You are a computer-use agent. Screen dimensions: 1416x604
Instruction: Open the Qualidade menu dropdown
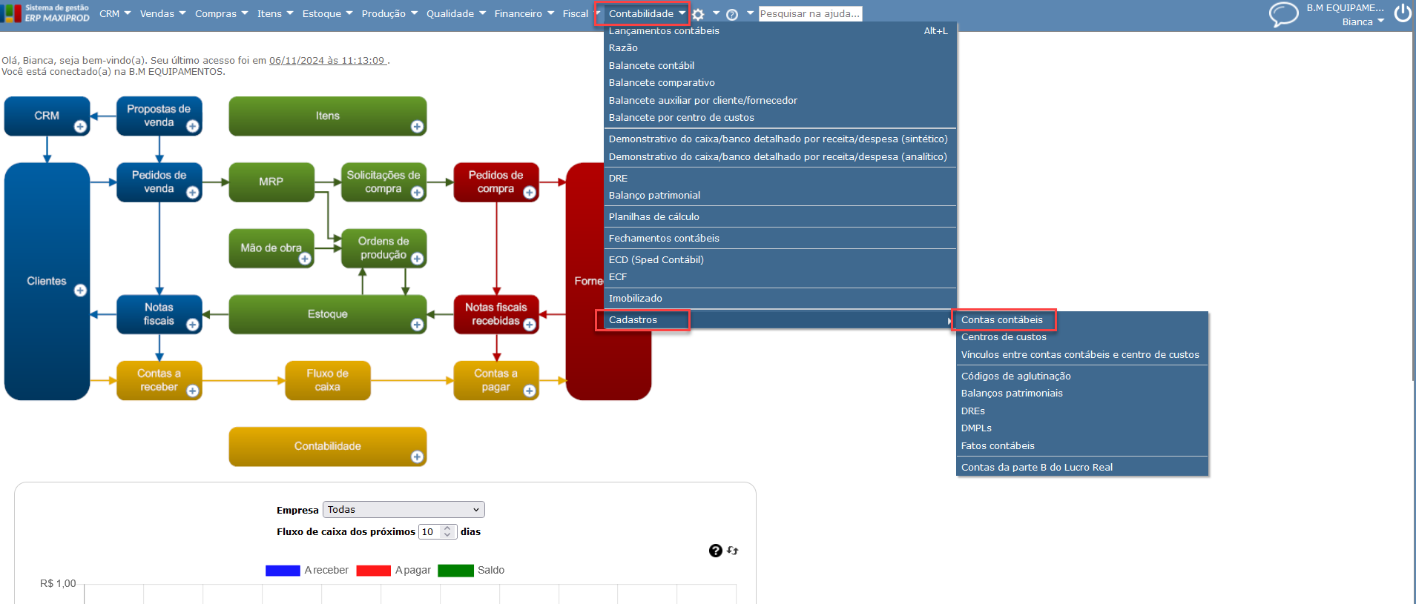coord(456,13)
